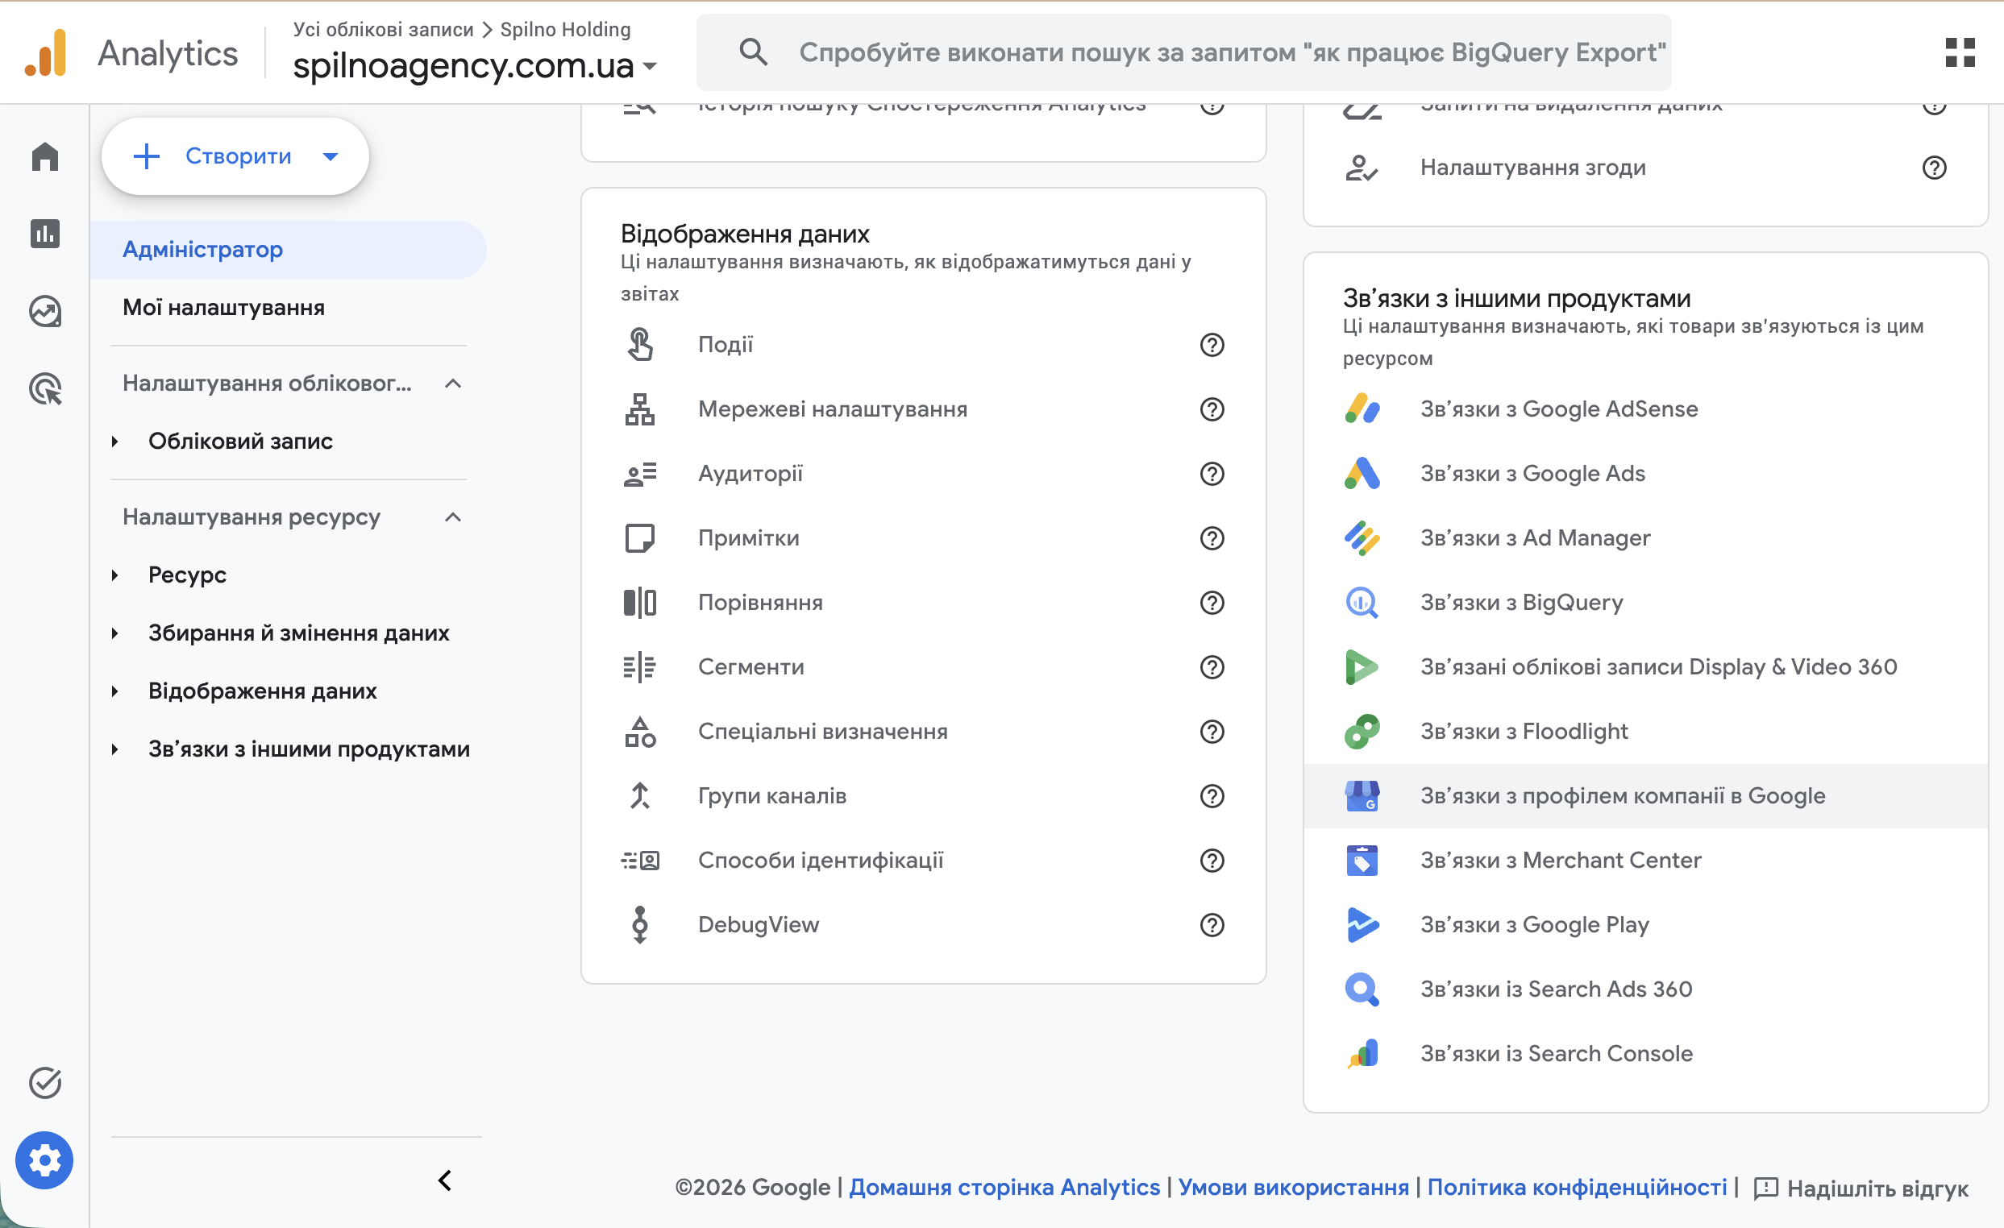Image resolution: width=2004 pixels, height=1228 pixels.
Task: Open Зв'язки з Google Ads
Action: pos(1645,473)
